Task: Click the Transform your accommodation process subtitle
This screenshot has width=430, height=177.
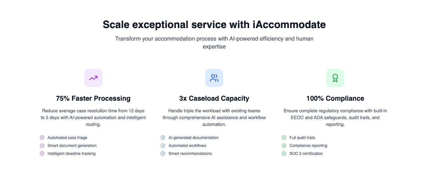Action: 214,42
